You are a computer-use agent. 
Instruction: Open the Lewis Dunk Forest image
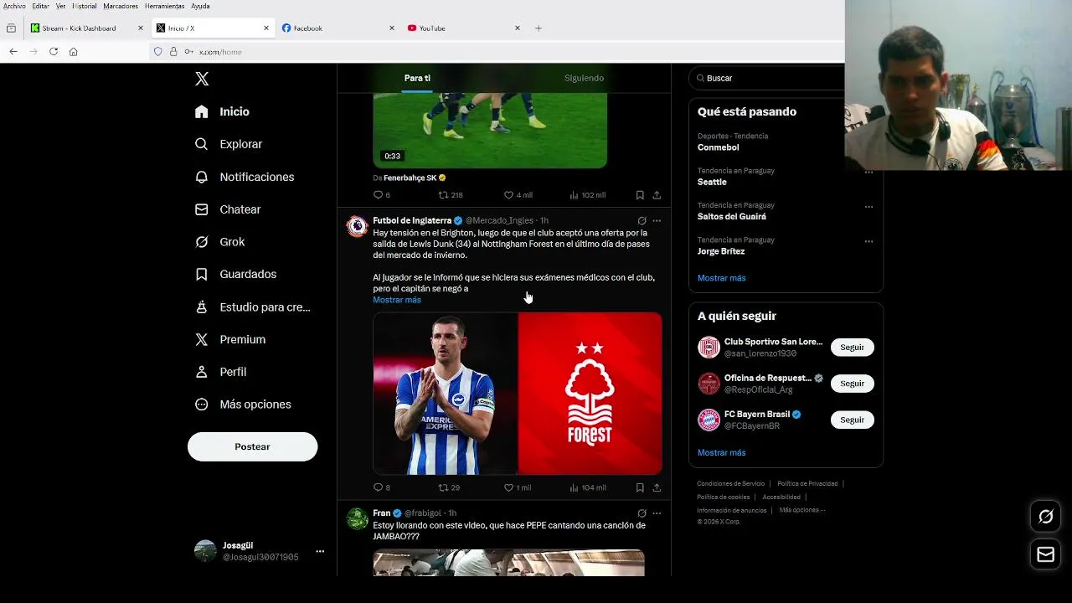coord(518,394)
